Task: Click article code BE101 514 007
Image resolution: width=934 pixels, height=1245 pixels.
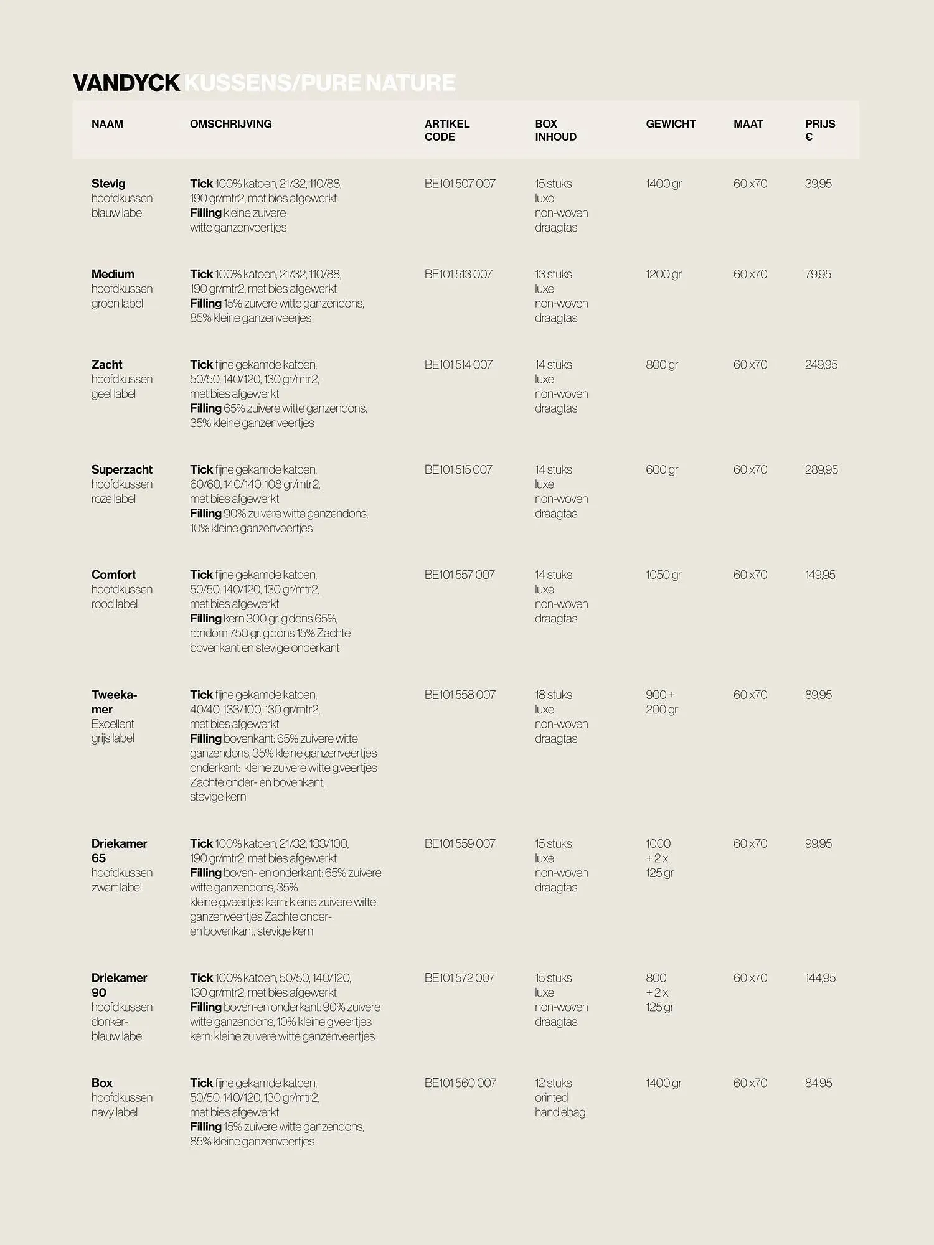Action: tap(458, 365)
